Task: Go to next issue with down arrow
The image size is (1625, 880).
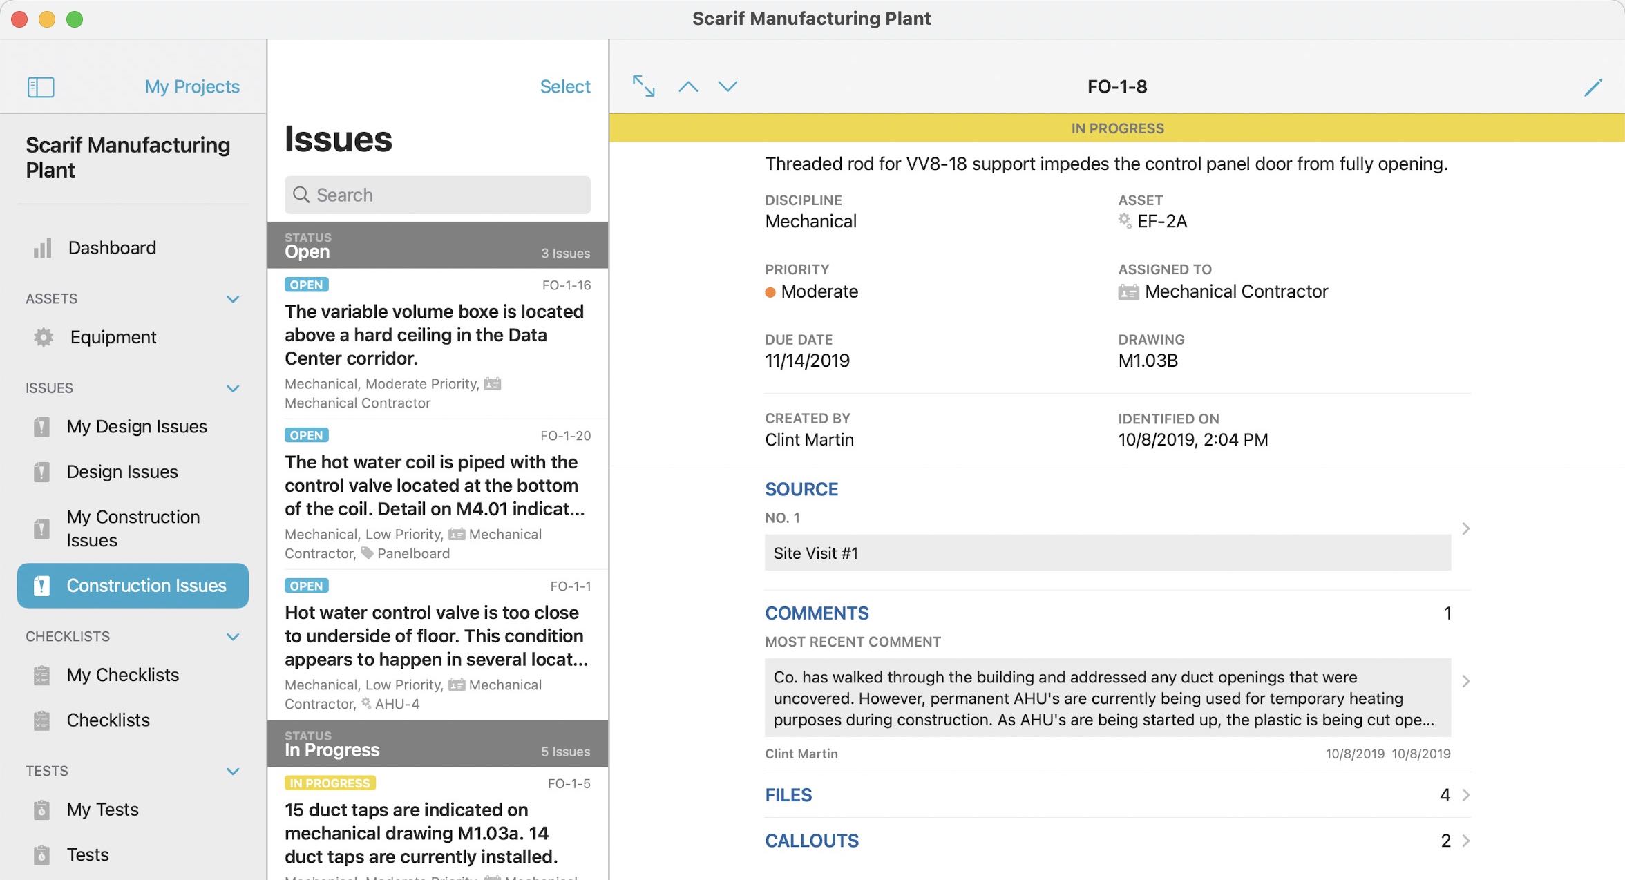Action: tap(728, 86)
